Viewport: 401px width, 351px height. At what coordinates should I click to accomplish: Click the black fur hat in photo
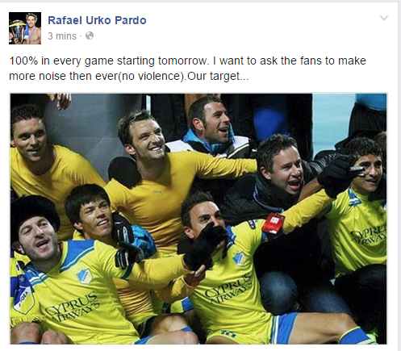(x=34, y=211)
